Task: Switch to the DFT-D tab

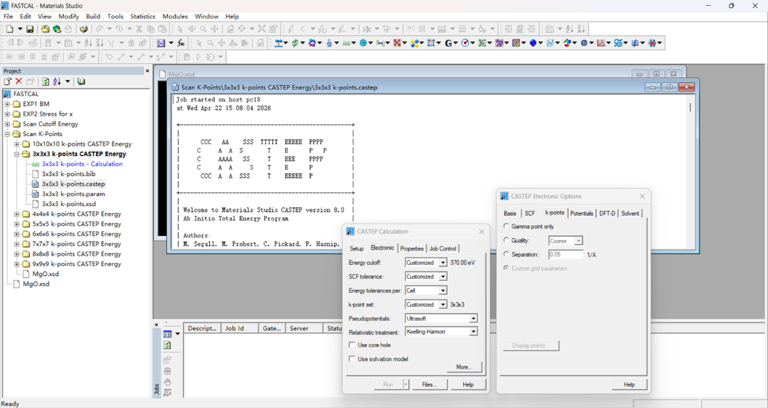Action: click(607, 213)
